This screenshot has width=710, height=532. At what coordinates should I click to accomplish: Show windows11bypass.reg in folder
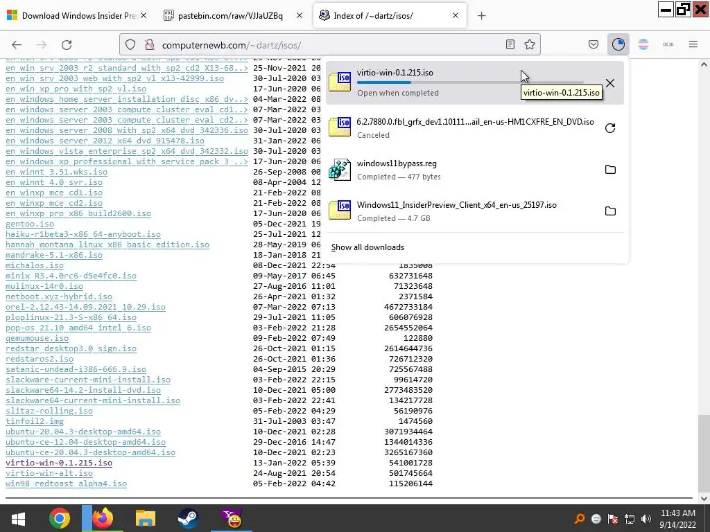[x=610, y=170]
